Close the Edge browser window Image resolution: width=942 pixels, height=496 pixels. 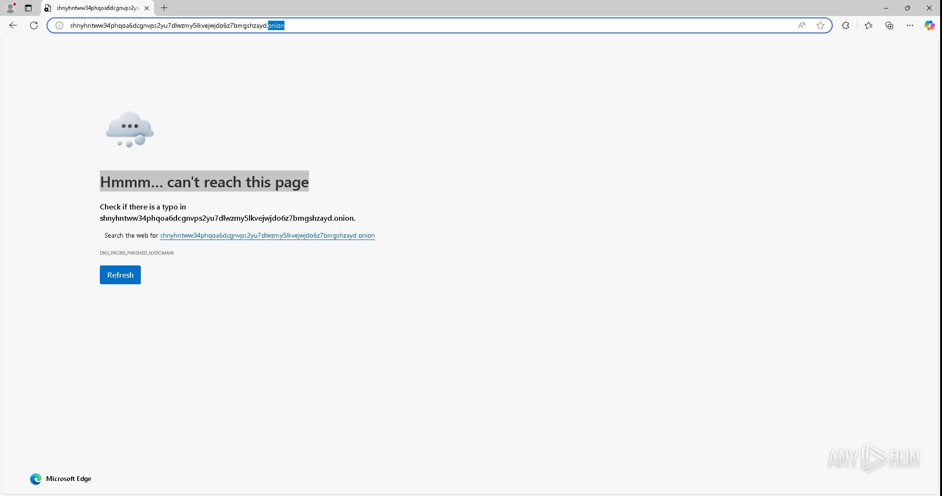(x=929, y=8)
